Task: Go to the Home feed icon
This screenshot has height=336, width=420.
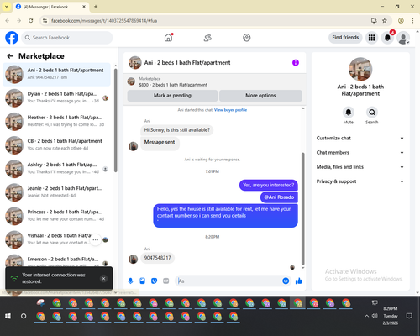Action: pos(168,38)
